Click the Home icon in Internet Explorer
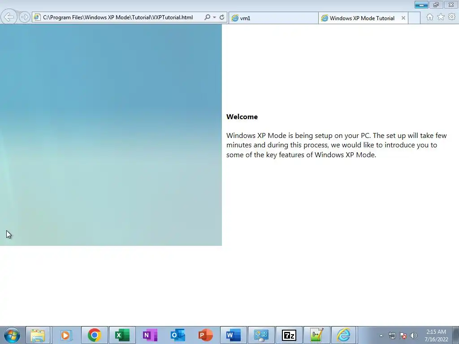This screenshot has height=344, width=459. tap(430, 17)
